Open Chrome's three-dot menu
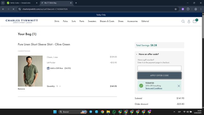 point(201,9)
